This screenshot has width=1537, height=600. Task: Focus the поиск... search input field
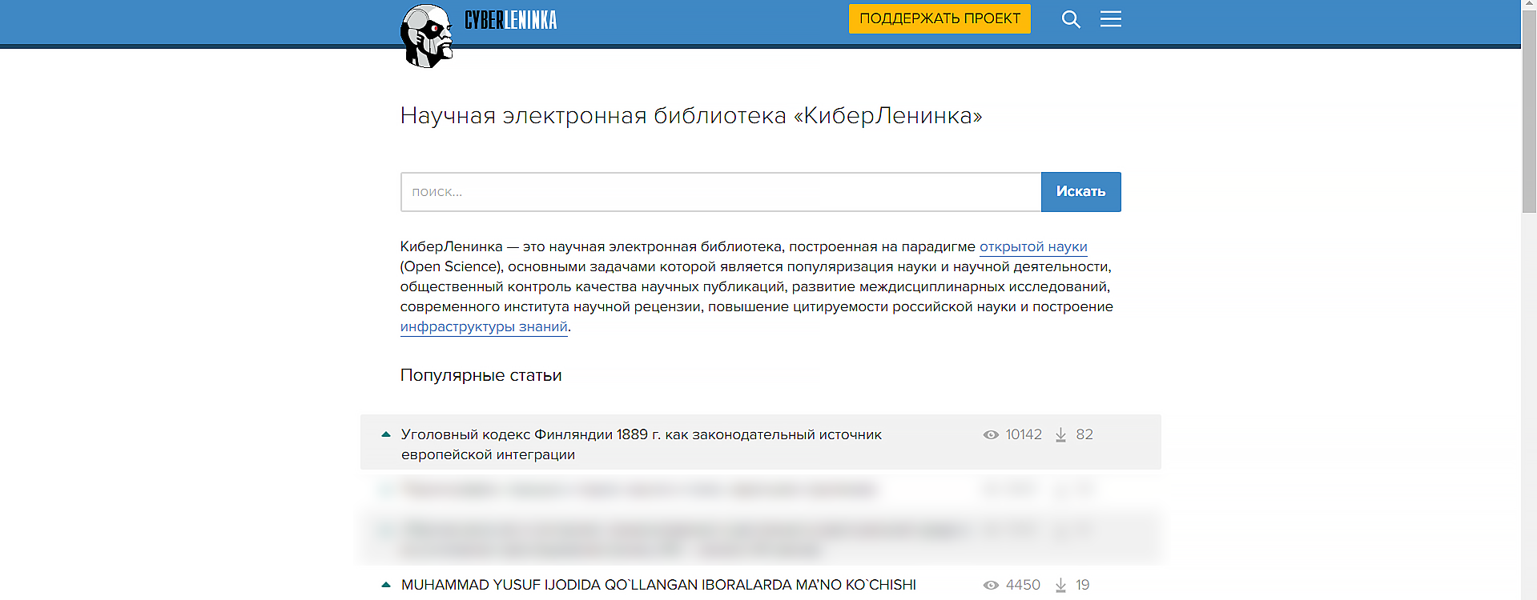click(x=721, y=192)
